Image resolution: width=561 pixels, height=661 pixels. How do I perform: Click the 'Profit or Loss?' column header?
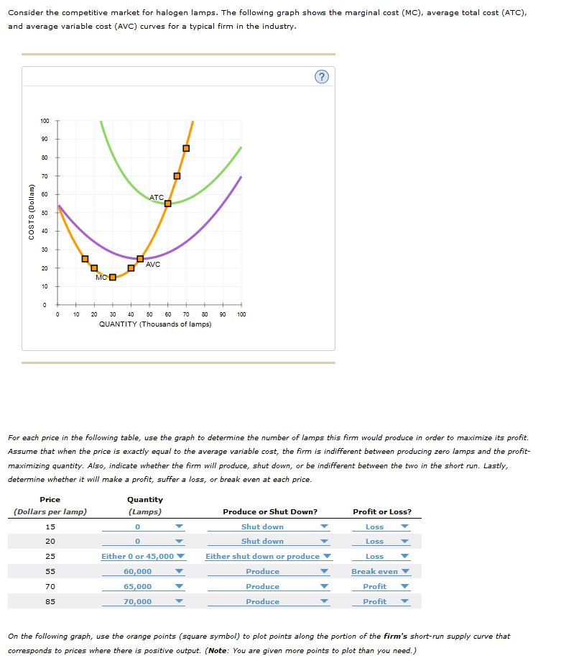click(382, 512)
